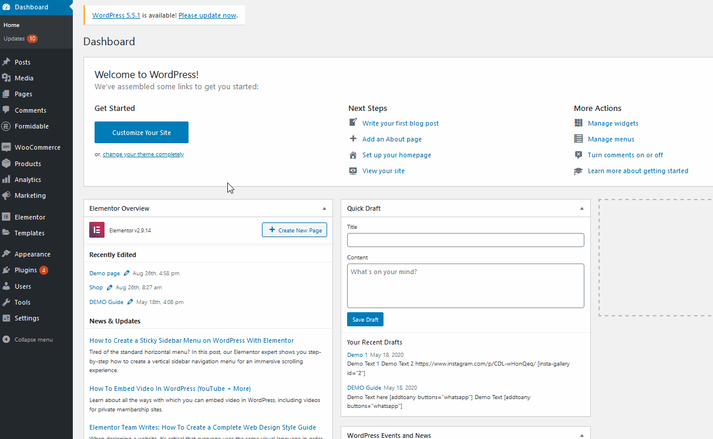
Task: Click the Elementor logo in overview widget
Action: pyautogui.click(x=96, y=230)
